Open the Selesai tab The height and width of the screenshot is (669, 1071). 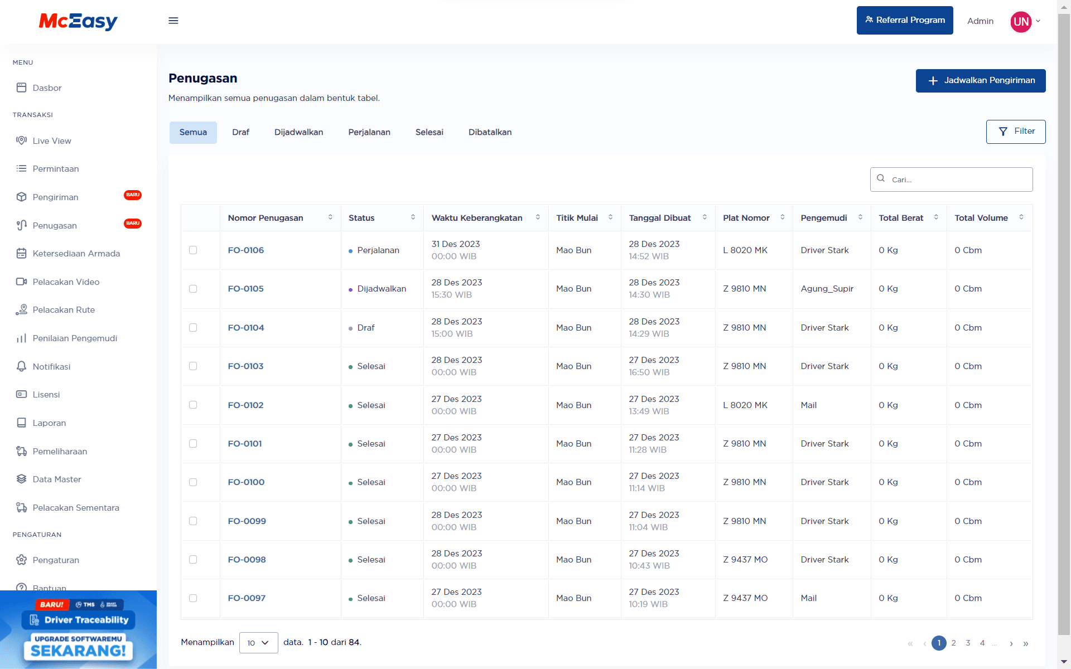click(429, 132)
